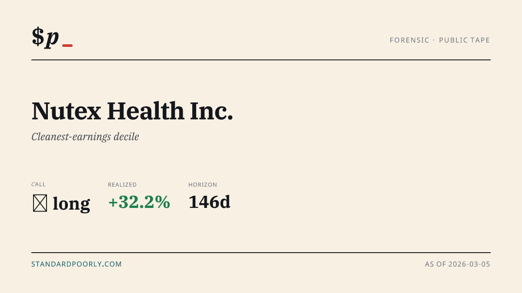
Task: Click the long call value
Action: (x=71, y=204)
